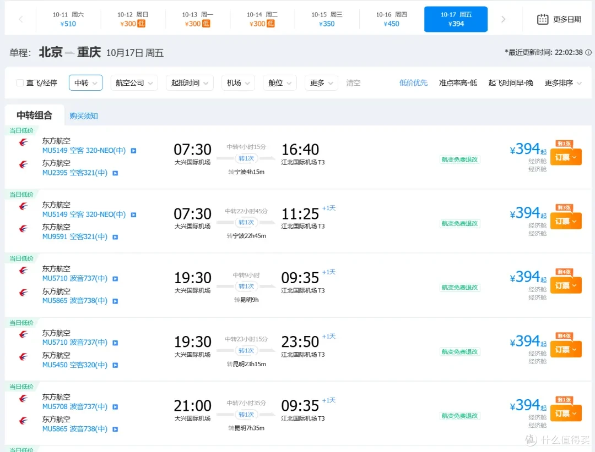Screen dimensions: 595x452
Task: Open info icon beside latest update time
Action: (588, 52)
